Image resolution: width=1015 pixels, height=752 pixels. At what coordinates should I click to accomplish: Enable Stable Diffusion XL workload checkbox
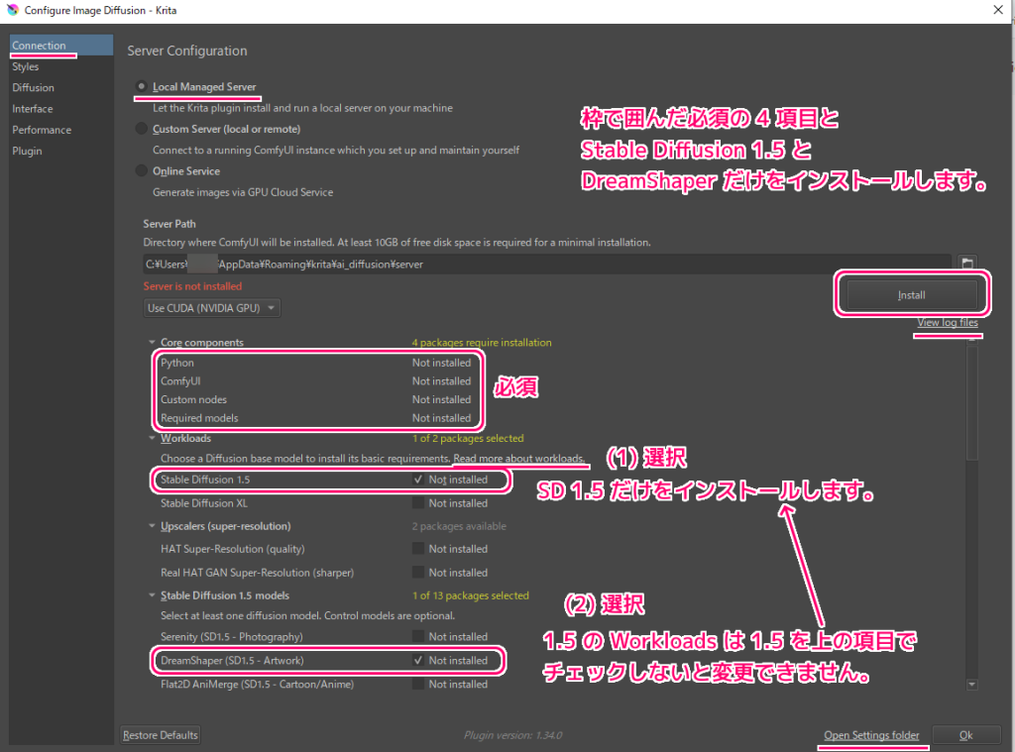(x=418, y=503)
